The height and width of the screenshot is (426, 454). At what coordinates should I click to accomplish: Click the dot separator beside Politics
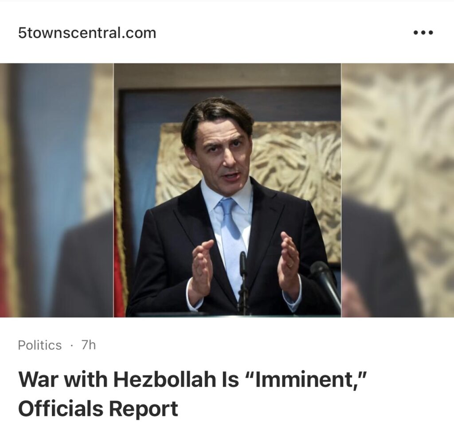coord(71,345)
